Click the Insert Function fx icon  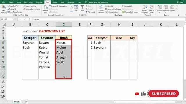pos(29,19)
